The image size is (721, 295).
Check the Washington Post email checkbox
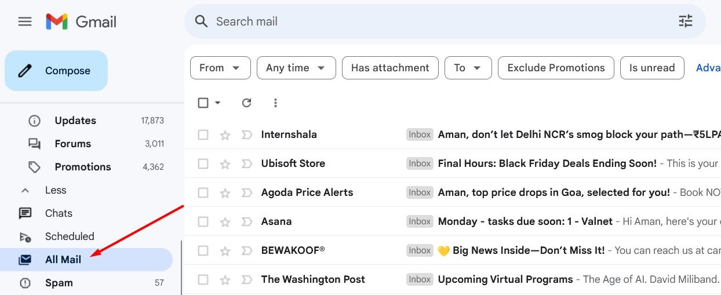(203, 280)
